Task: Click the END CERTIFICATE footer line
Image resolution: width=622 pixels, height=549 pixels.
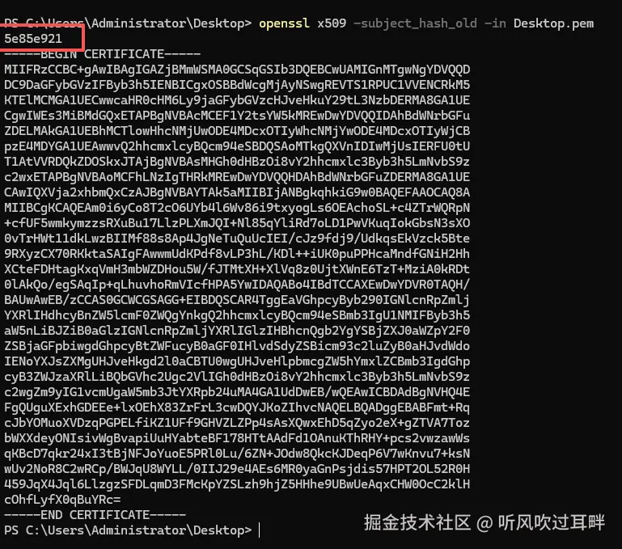Action: point(95,515)
